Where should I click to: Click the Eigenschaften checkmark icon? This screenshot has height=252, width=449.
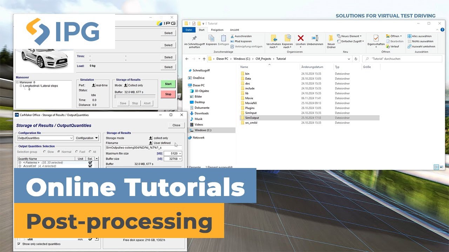[376, 38]
